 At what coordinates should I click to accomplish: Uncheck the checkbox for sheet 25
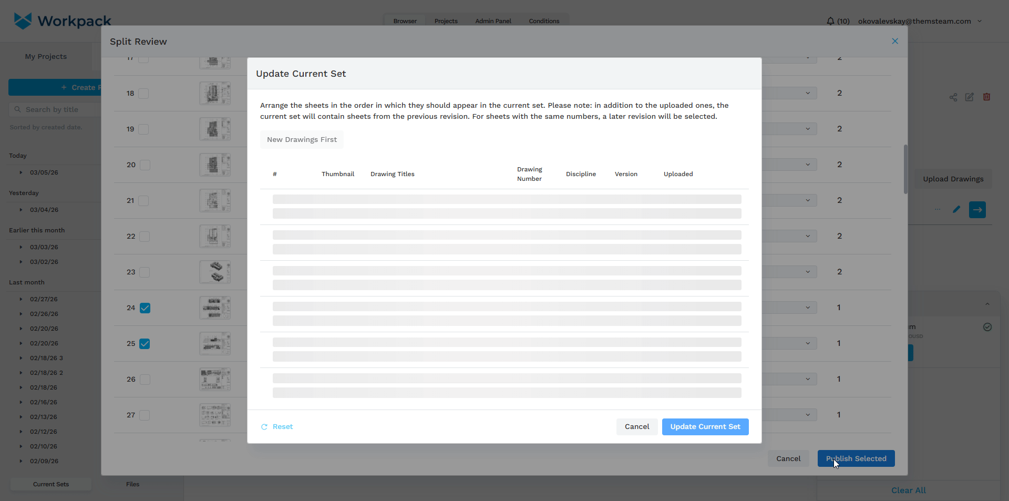145,344
